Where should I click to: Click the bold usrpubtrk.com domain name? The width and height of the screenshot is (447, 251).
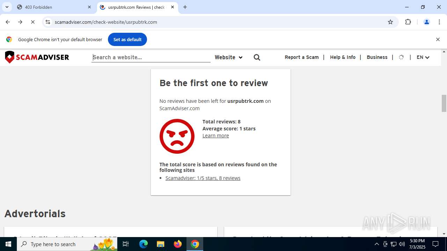click(246, 101)
